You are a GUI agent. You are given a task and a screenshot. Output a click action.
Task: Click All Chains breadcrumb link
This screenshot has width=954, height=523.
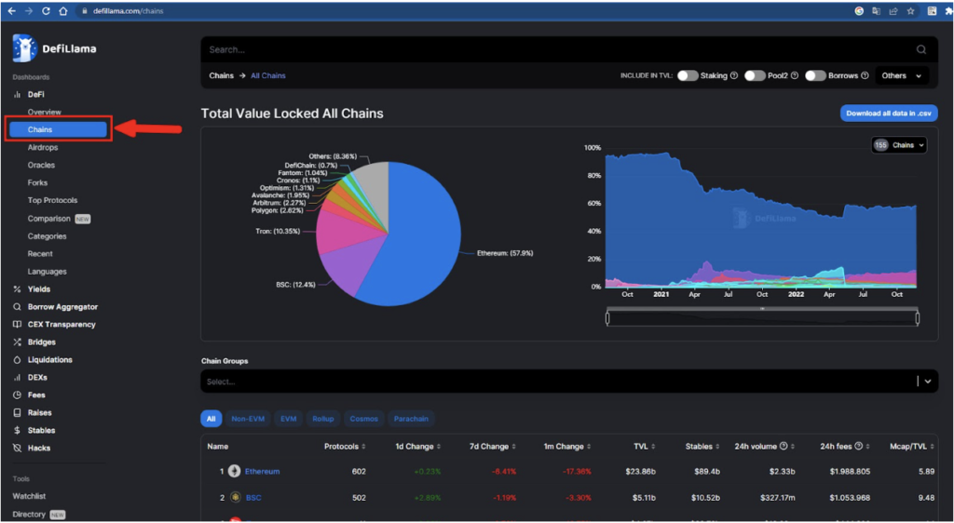coord(268,76)
